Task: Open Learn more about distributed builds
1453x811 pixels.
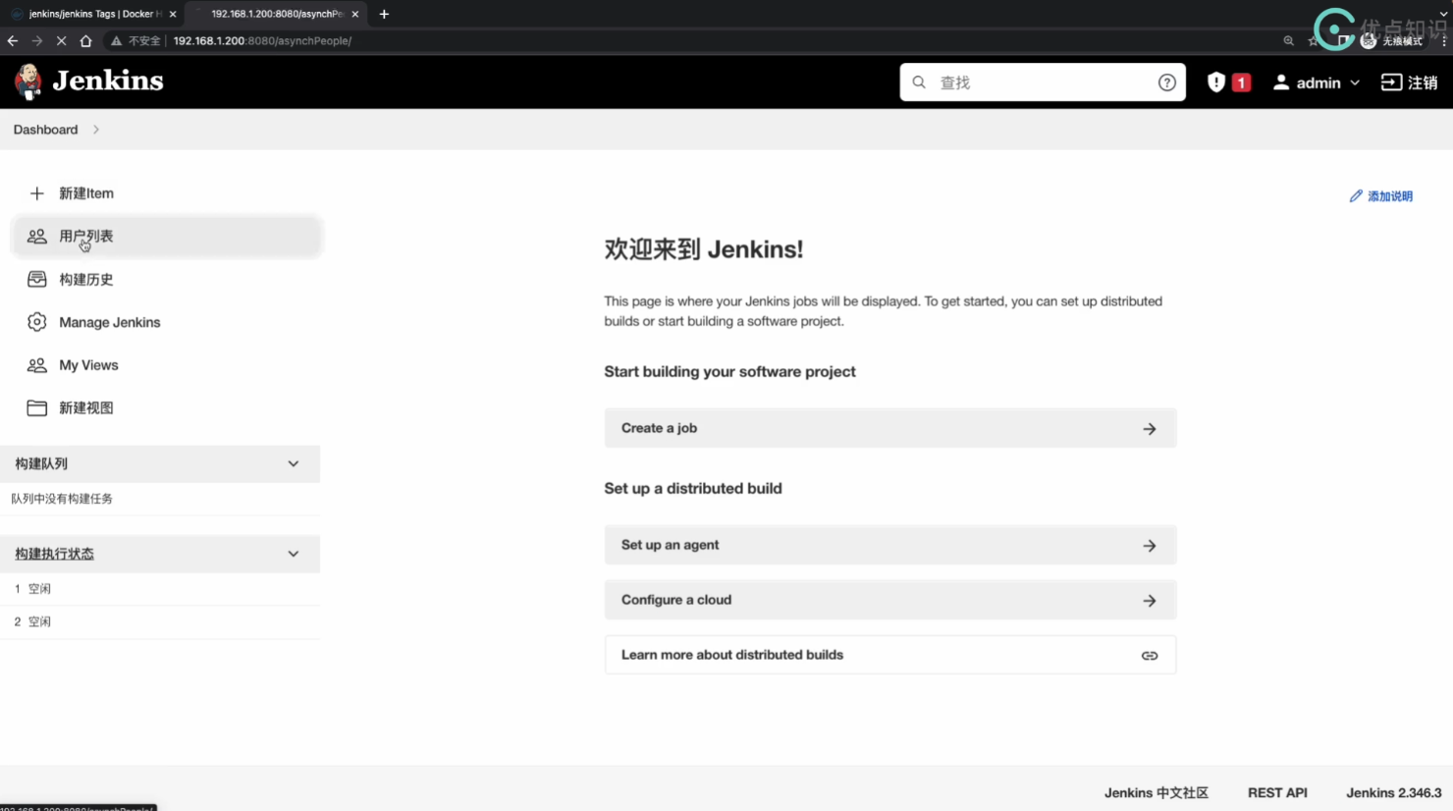Action: point(890,655)
